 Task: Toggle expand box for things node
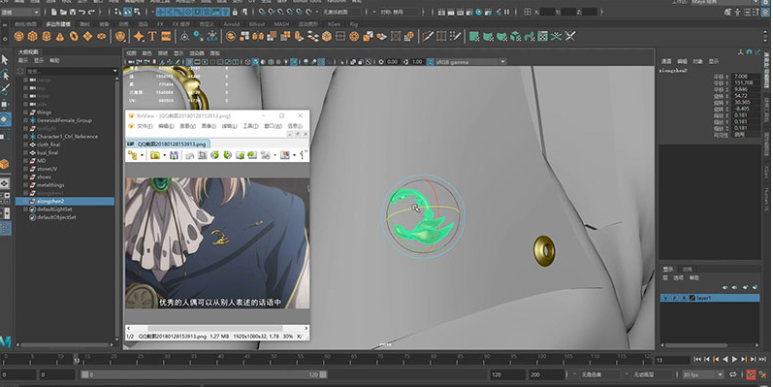[25, 113]
